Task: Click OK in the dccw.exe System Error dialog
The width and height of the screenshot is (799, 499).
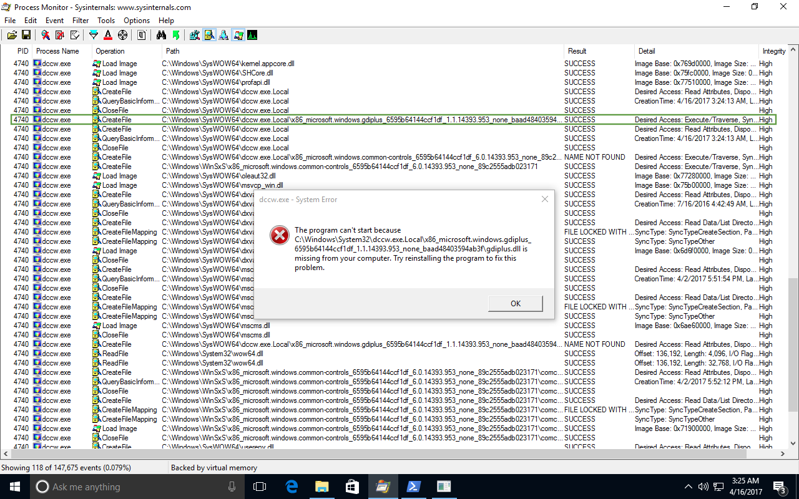Action: pyautogui.click(x=516, y=304)
